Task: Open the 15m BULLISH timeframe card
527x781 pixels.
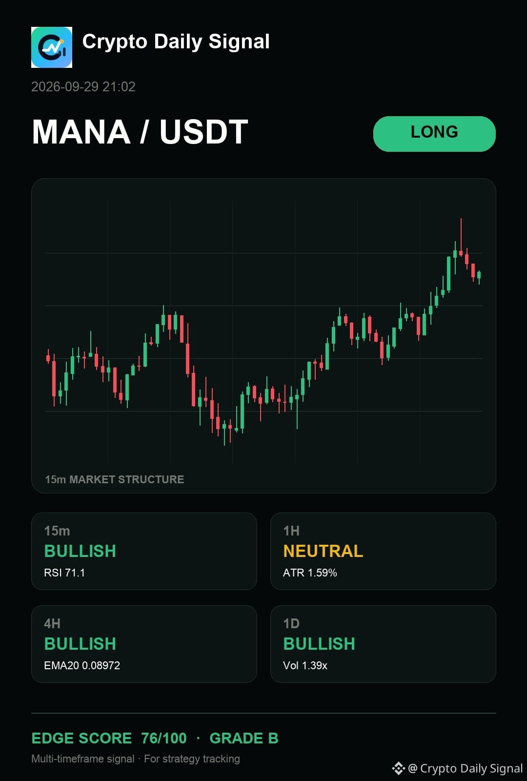Action: (144, 551)
